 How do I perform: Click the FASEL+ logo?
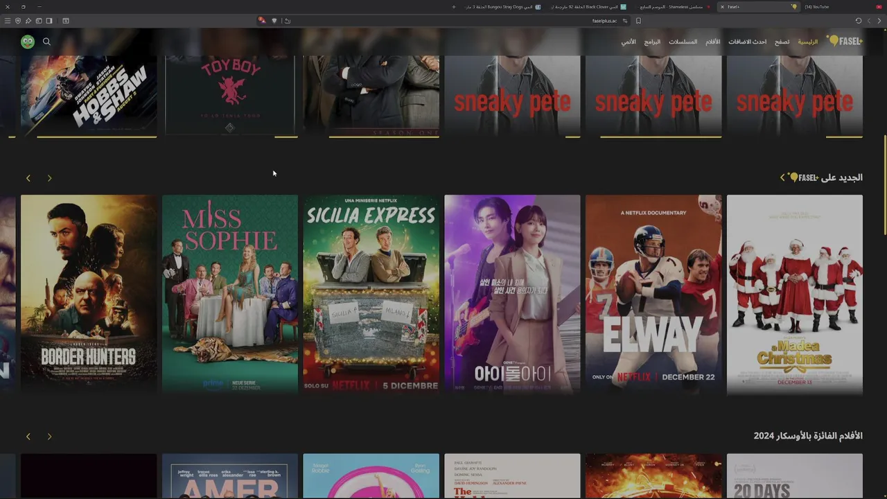coord(845,41)
